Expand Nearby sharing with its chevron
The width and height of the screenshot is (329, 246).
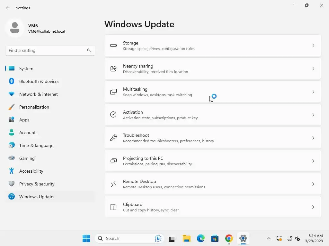[x=313, y=69]
